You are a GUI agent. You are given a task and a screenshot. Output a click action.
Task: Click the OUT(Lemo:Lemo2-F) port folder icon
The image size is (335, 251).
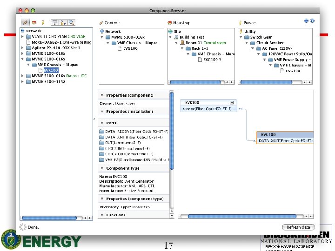click(102, 143)
